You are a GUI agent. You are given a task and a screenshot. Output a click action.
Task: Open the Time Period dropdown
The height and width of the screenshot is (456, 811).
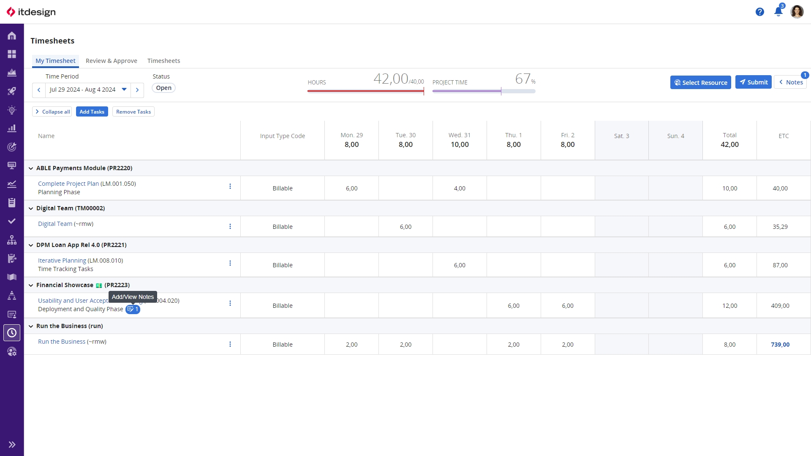pos(124,90)
